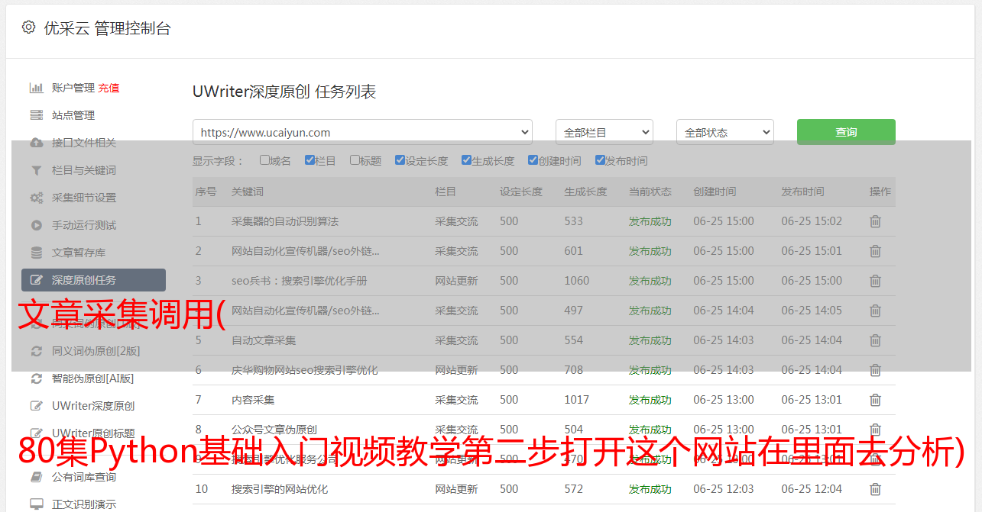This screenshot has height=512, width=982.
Task: Go to 站点管理 in the sidebar
Action: [x=73, y=115]
